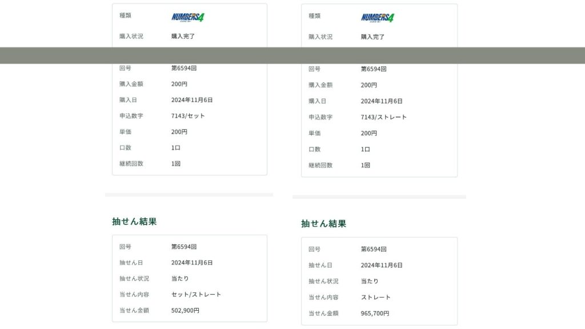The height and width of the screenshot is (329, 585).
Task: Select 当たり status in left results
Action: [x=180, y=279]
